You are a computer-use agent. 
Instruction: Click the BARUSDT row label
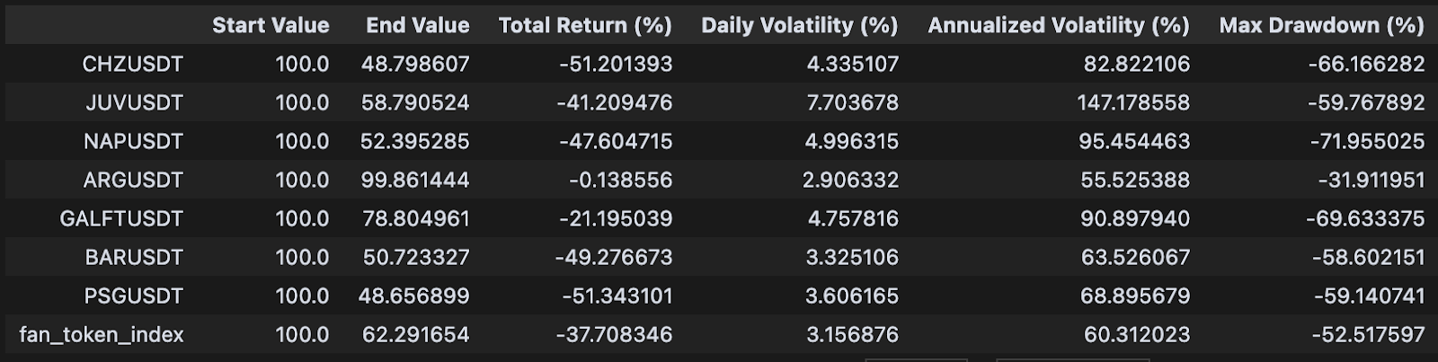tap(134, 257)
